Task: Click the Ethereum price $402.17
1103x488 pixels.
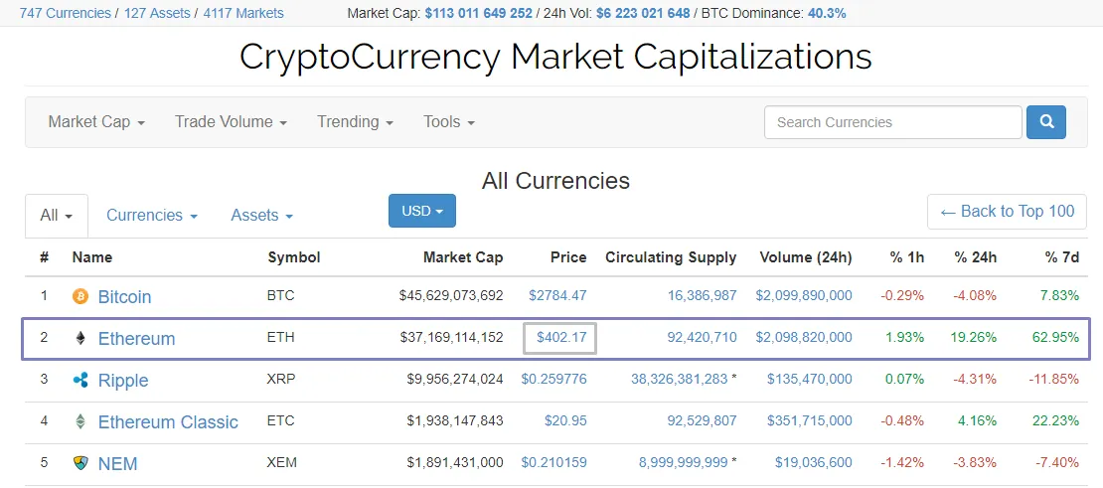Action: pos(560,338)
